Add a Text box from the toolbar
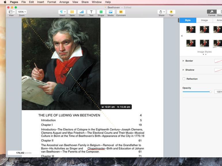Image resolution: width=222 pixels, height=166 pixels. pos(91,12)
